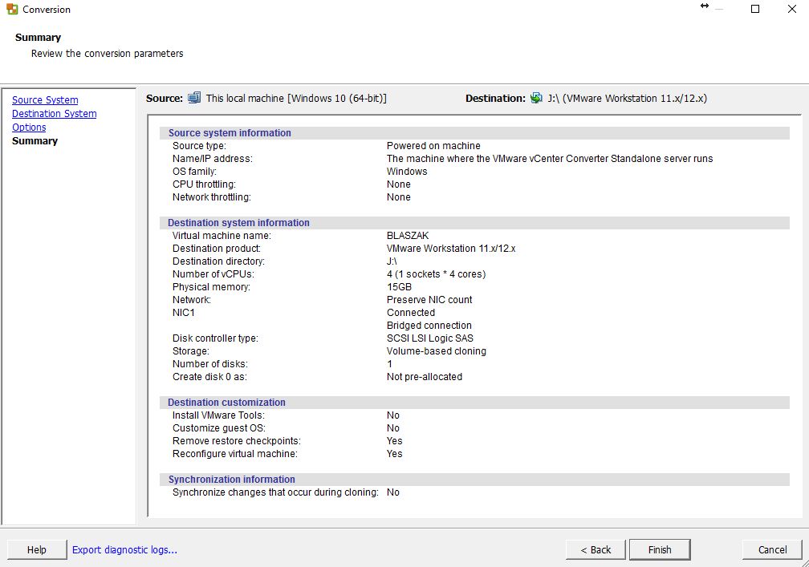Click the 'BLASZAK' virtual machine name
Screen dimensions: 809x567
coord(408,236)
